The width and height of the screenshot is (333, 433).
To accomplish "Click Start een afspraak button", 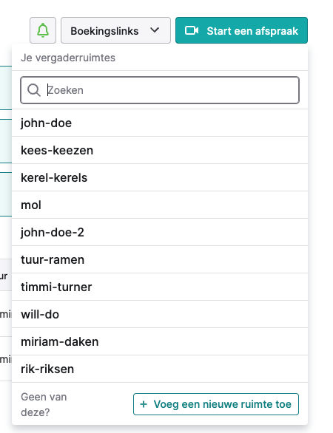I will (241, 30).
